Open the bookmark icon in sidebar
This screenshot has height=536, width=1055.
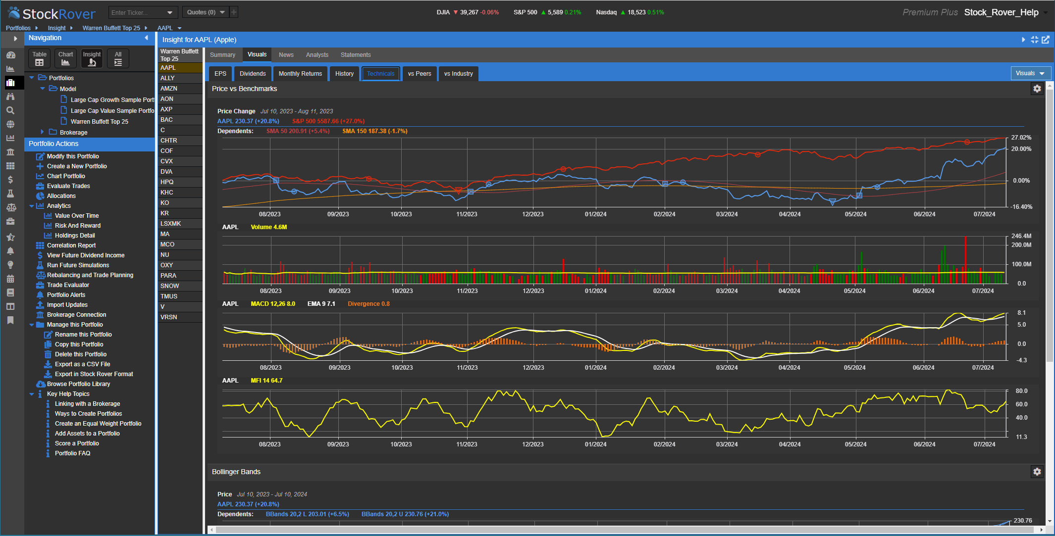click(10, 320)
